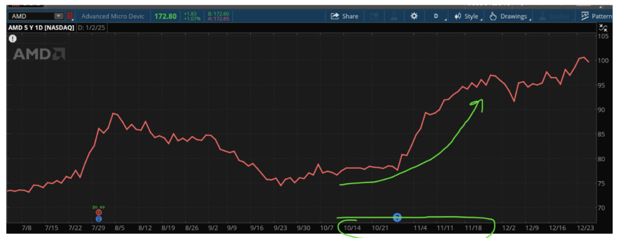The image size is (619, 238).
Task: Click the $0.69 earnings label
Action: tap(99, 207)
